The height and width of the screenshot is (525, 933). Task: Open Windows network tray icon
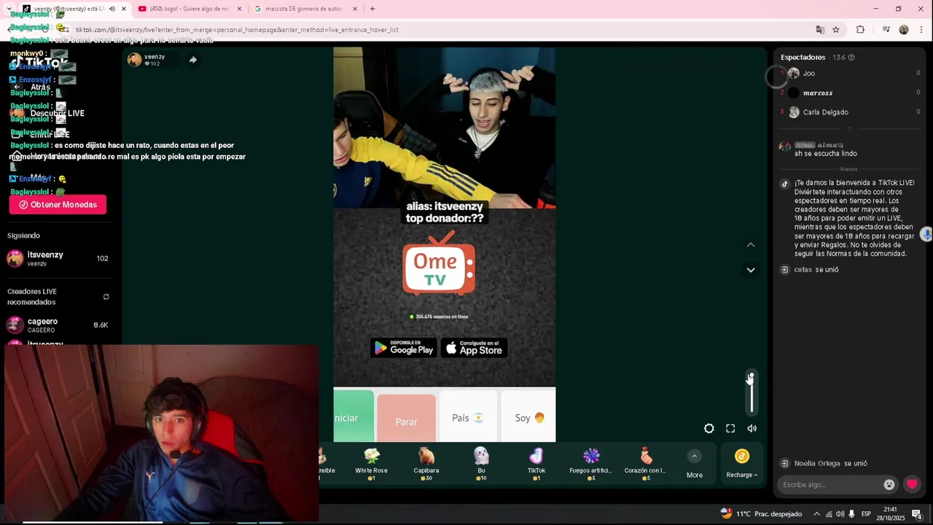tap(829, 514)
